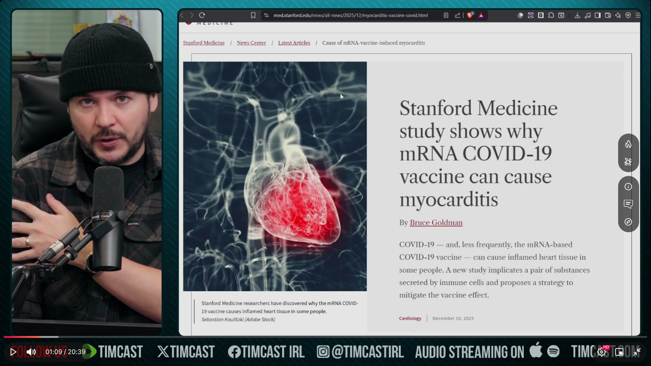The image size is (651, 366).
Task: Click the med.stanford.edu address bar
Action: (350, 15)
